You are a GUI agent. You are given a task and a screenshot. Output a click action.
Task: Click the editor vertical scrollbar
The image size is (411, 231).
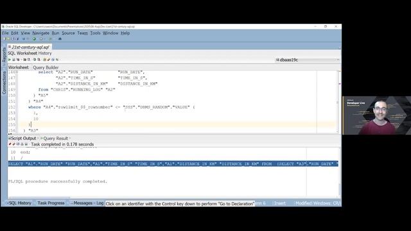(338, 102)
